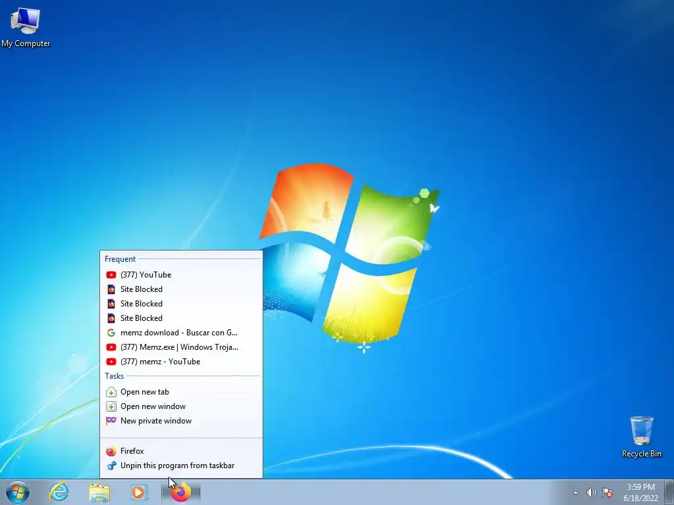This screenshot has width=674, height=505.
Task: Open the (377) YouTube jump list entry
Action: [181, 275]
